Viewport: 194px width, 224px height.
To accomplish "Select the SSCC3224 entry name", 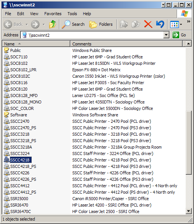I will pyautogui.click(x=20, y=154).
